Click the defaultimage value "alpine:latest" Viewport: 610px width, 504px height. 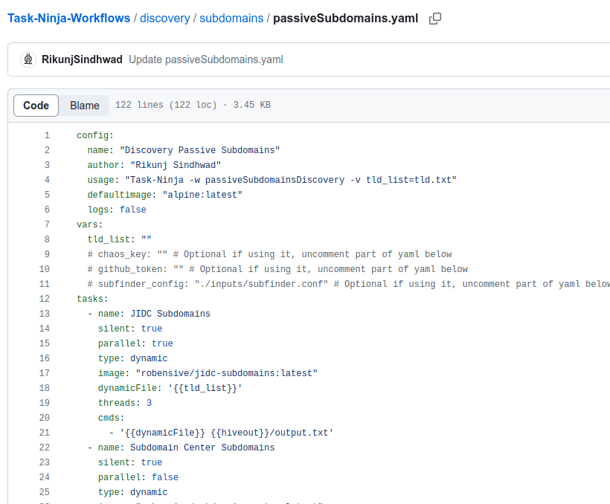(x=202, y=195)
